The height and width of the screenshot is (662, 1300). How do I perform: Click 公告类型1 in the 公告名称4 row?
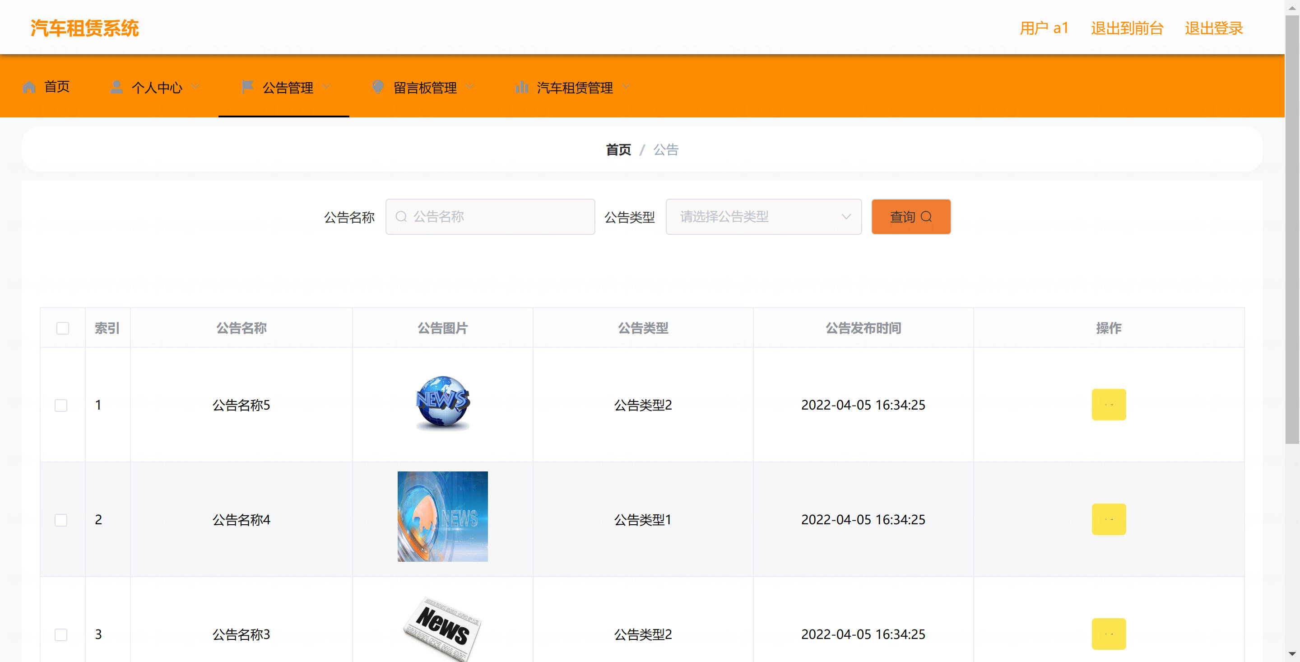(643, 520)
